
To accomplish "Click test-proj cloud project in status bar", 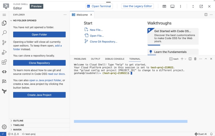I will click(x=29, y=134).
